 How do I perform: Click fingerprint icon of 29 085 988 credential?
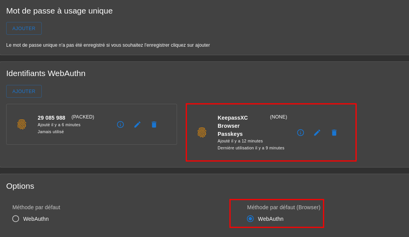[x=22, y=124]
